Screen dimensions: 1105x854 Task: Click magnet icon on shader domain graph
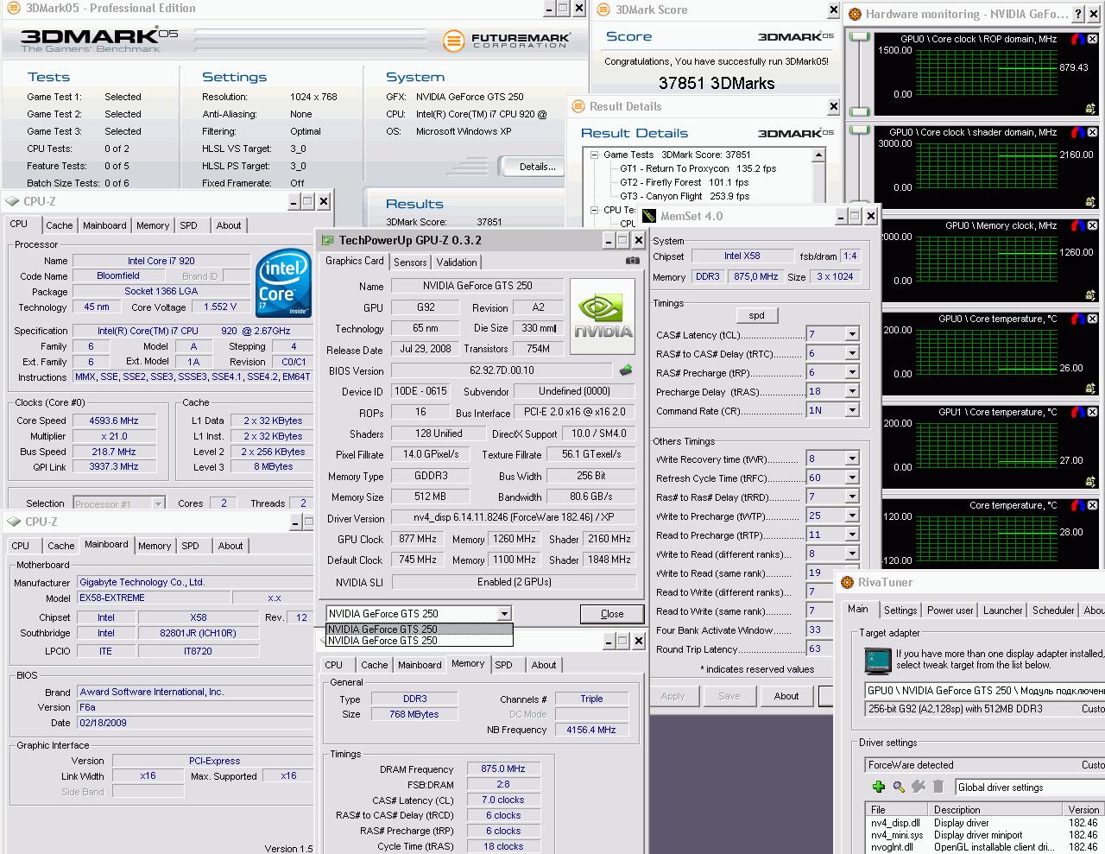tap(1077, 133)
